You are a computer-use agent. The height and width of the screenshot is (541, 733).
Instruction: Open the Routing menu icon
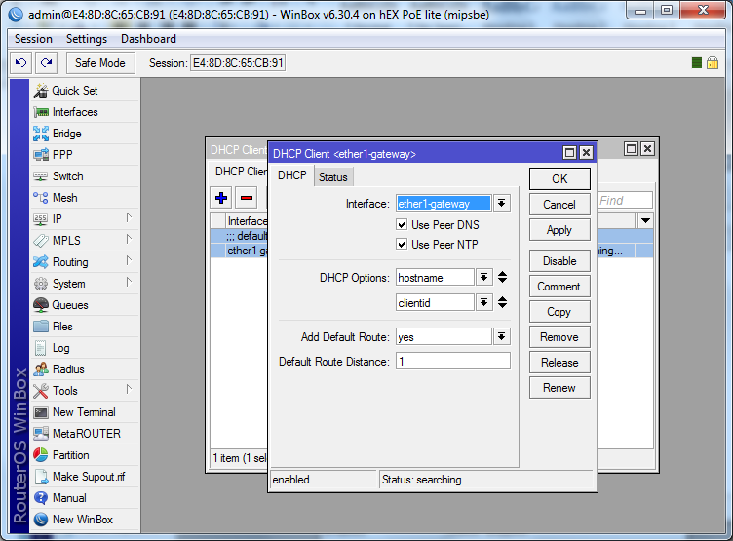pyautogui.click(x=41, y=262)
